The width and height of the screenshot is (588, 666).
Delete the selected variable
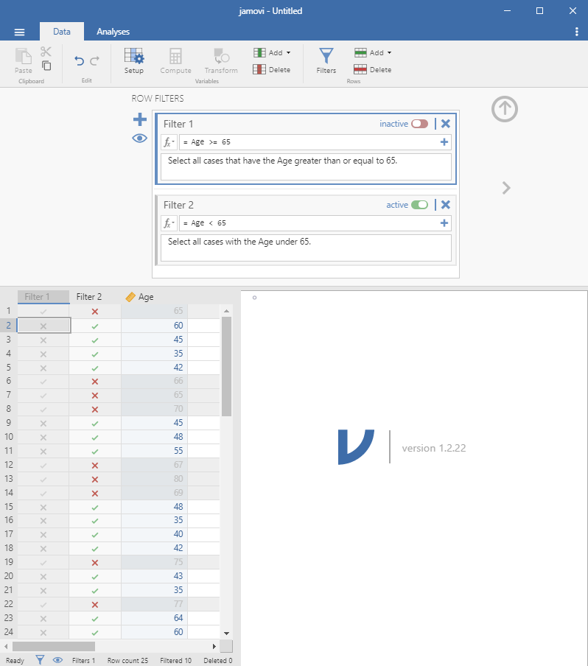[272, 70]
